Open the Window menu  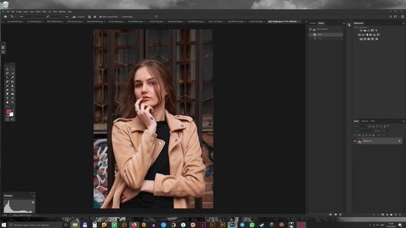point(62,11)
